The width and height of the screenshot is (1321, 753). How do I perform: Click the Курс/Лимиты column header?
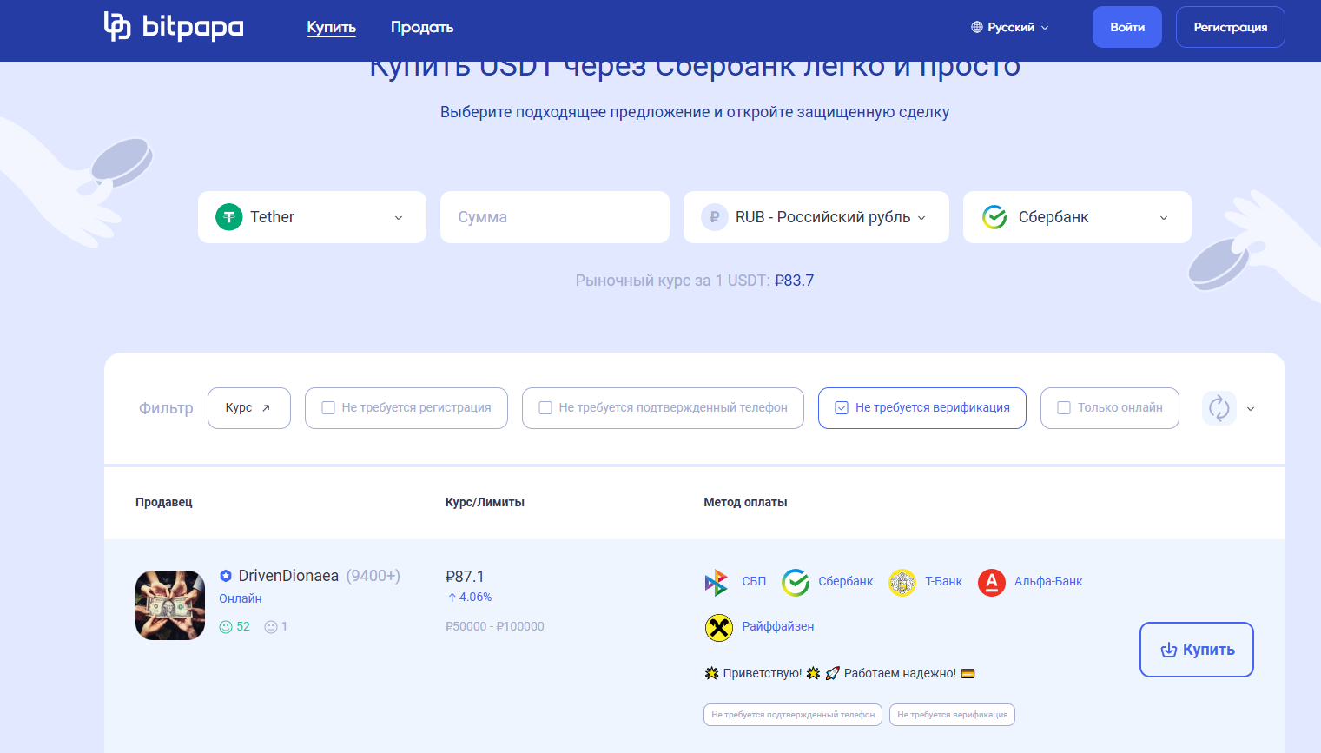(x=485, y=502)
